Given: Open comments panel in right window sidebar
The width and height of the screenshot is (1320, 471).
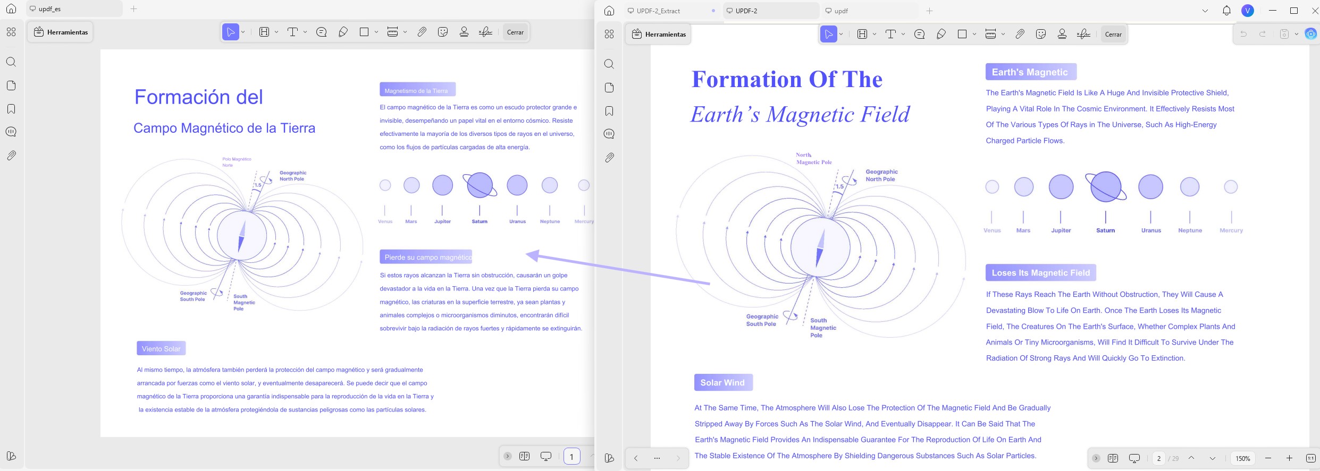Looking at the screenshot, I should point(609,134).
